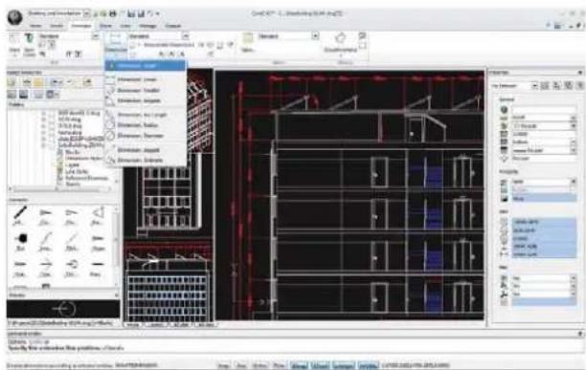Choose Dimension: Linear from the menu

(x=146, y=79)
